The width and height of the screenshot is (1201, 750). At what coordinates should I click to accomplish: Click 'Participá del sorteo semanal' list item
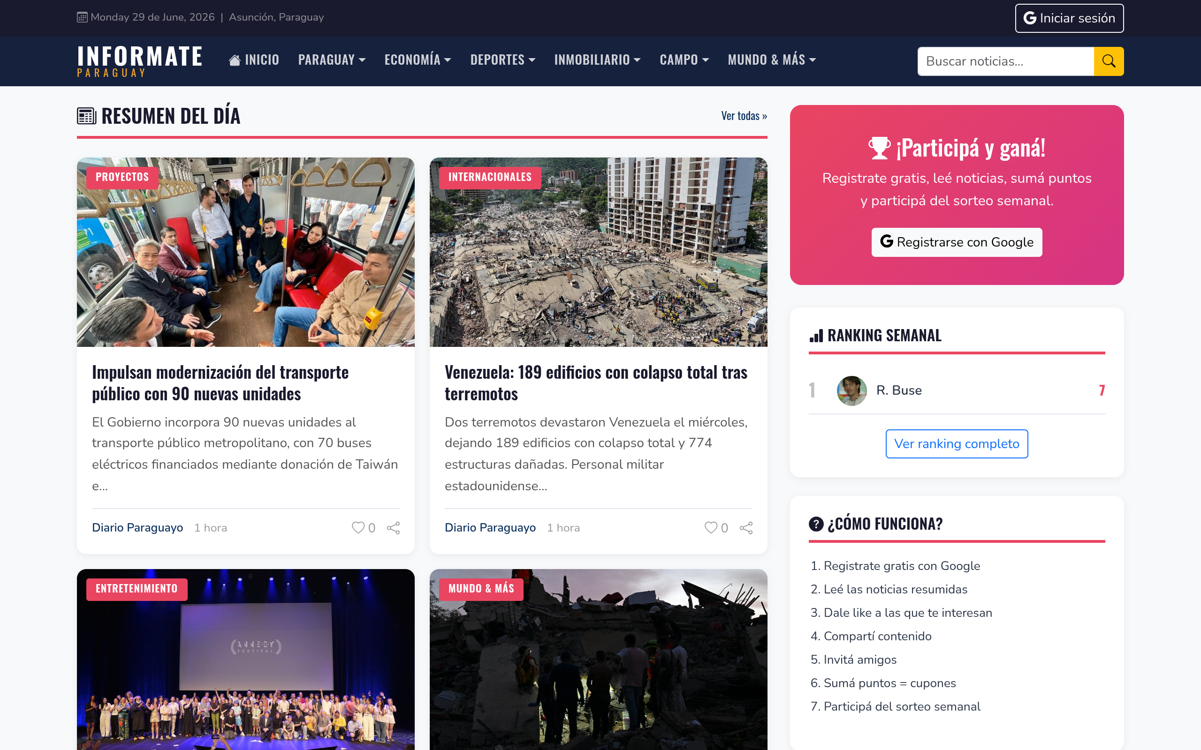click(902, 706)
